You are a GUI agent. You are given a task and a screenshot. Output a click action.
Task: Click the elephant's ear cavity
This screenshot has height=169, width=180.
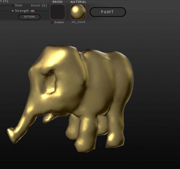click(x=49, y=80)
